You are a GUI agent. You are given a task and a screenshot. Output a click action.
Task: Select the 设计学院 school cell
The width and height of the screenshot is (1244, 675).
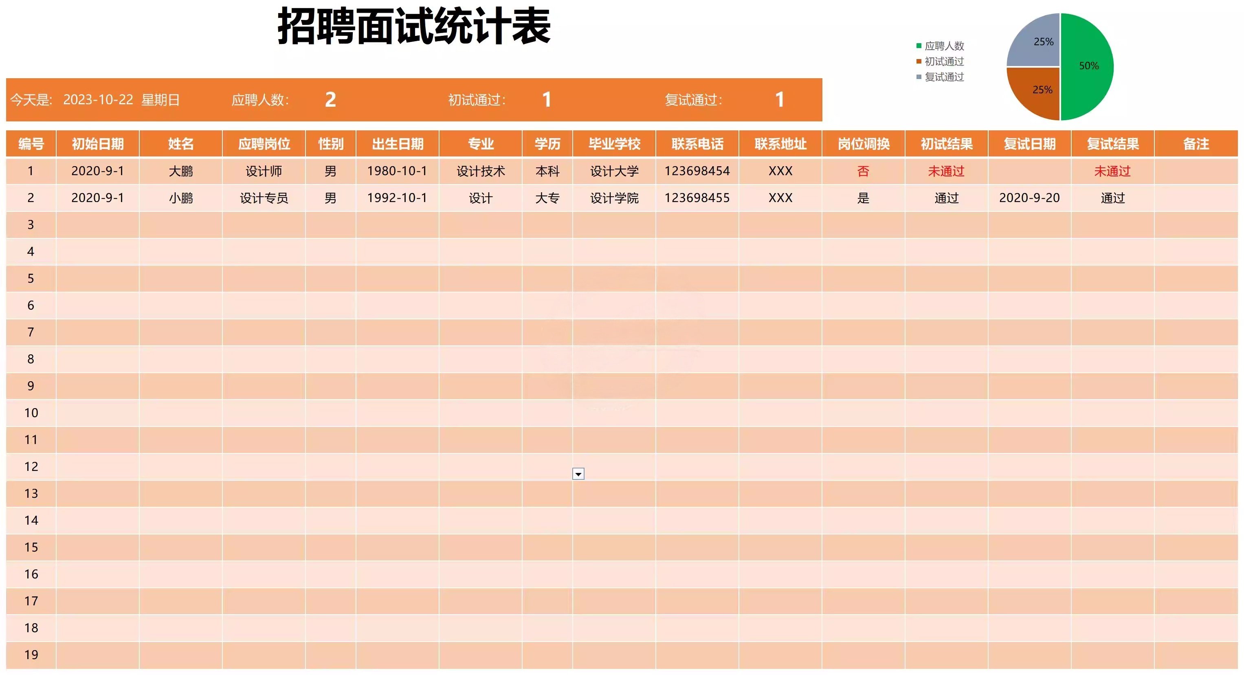[614, 198]
